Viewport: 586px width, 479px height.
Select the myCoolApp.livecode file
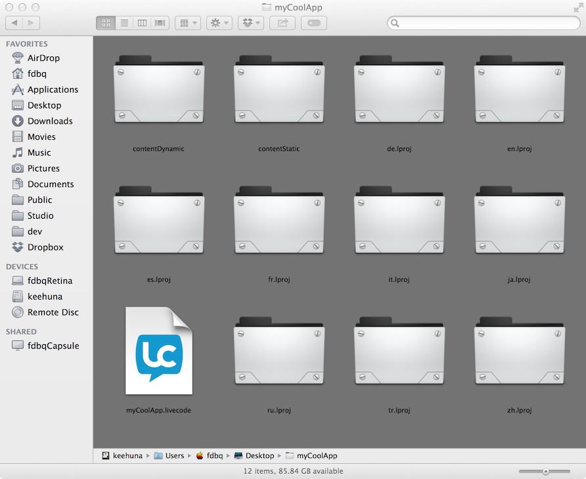click(x=158, y=352)
